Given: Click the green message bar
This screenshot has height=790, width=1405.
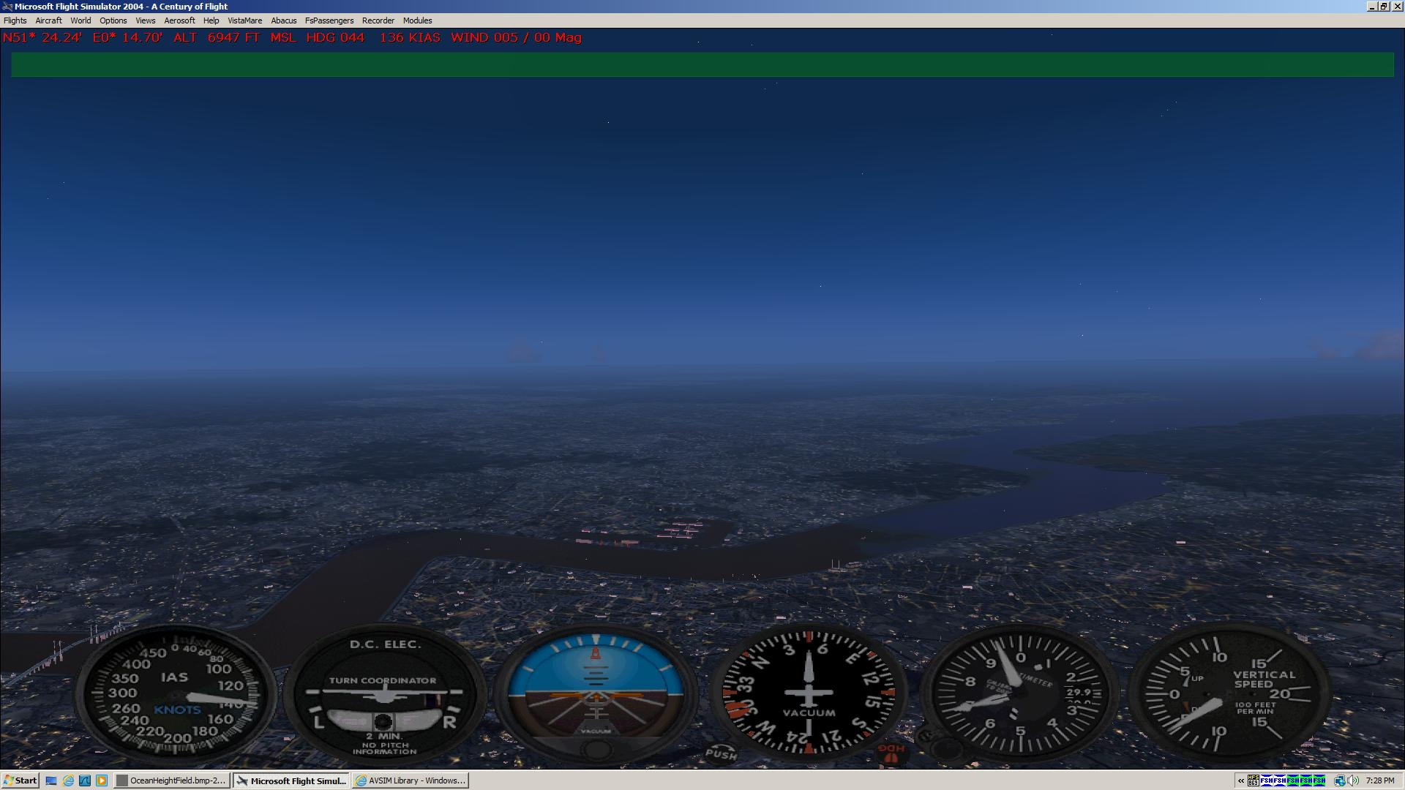Looking at the screenshot, I should point(702,64).
